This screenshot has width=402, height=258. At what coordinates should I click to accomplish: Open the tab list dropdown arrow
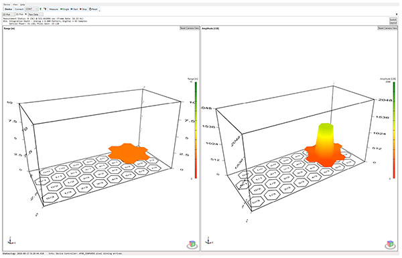[x=397, y=15]
